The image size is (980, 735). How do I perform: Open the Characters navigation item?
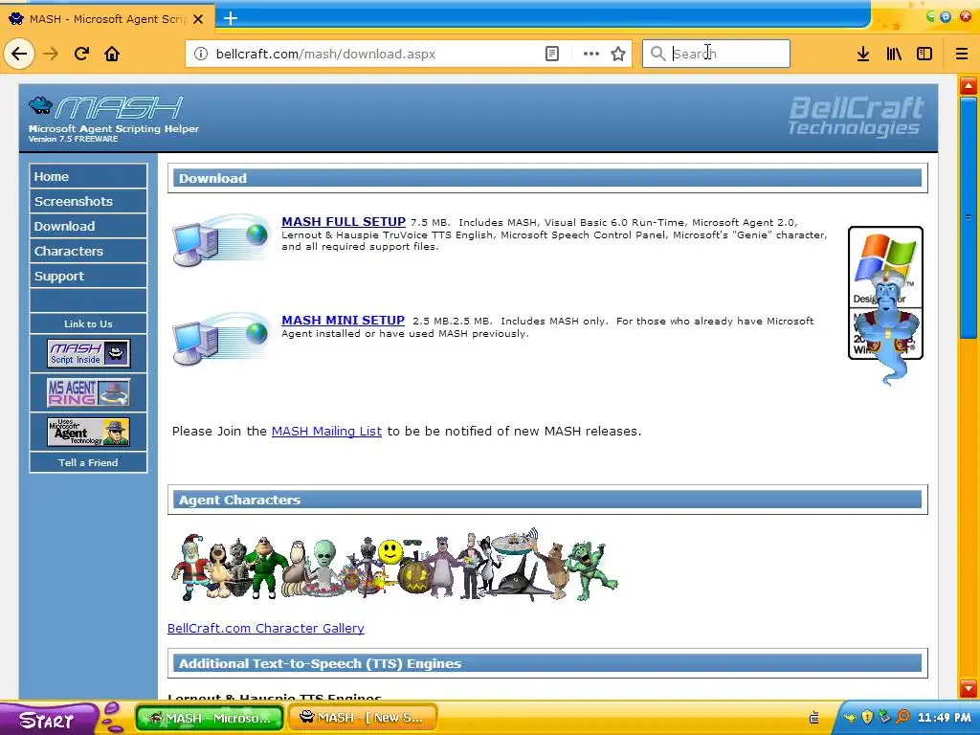coord(88,252)
